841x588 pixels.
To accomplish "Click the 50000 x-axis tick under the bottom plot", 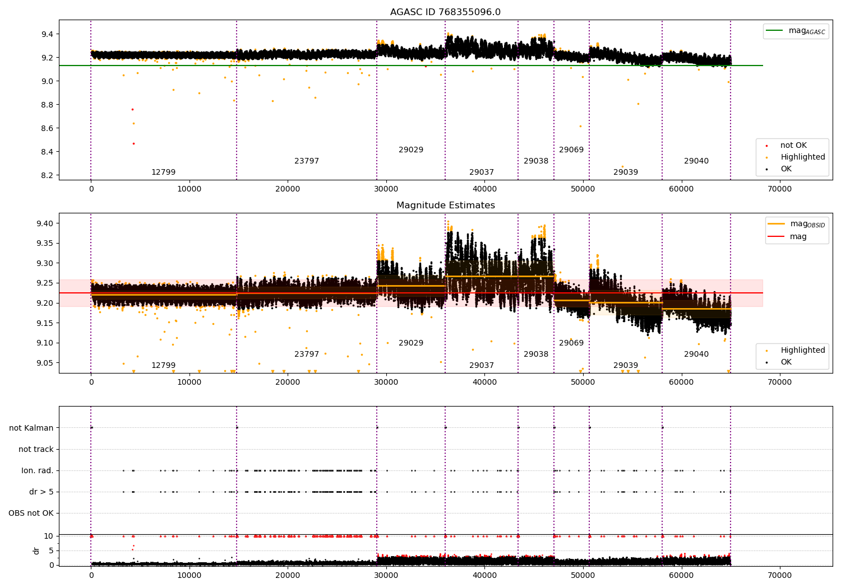I will 583,575.
